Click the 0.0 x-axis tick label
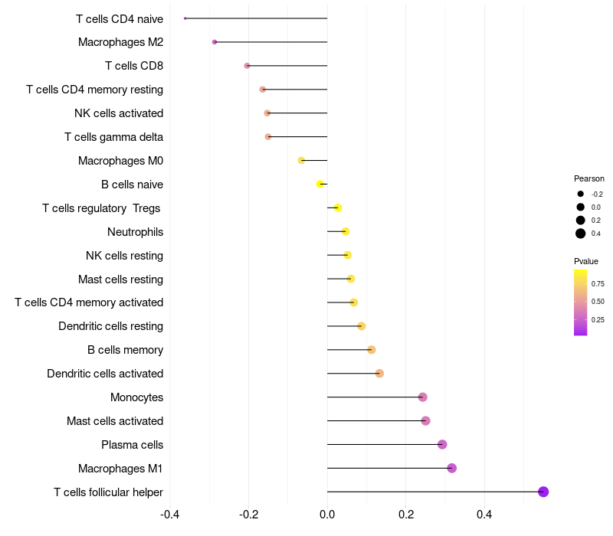Image resolution: width=613 pixels, height=536 pixels. [327, 514]
